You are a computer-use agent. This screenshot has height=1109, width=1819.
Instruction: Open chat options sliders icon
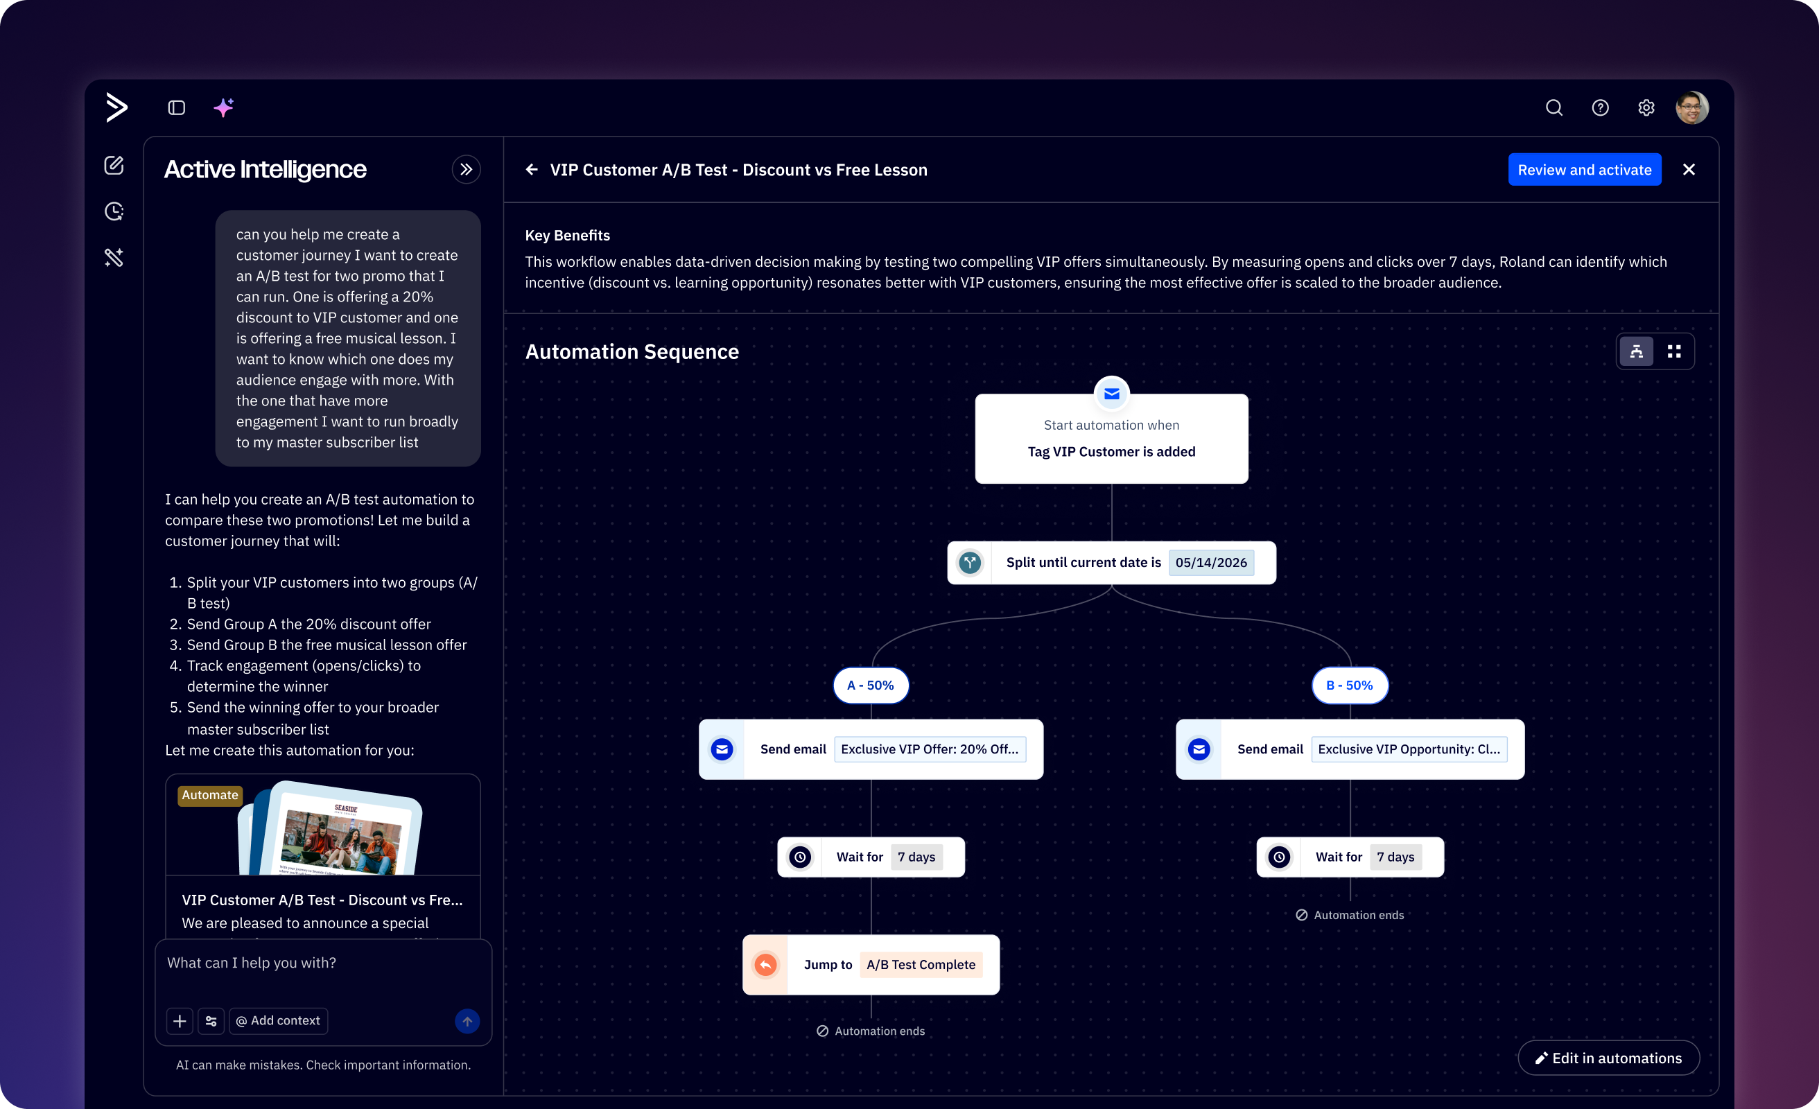point(211,1020)
